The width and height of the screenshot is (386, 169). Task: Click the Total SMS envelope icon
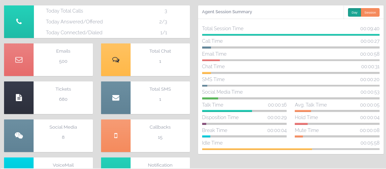[116, 98]
